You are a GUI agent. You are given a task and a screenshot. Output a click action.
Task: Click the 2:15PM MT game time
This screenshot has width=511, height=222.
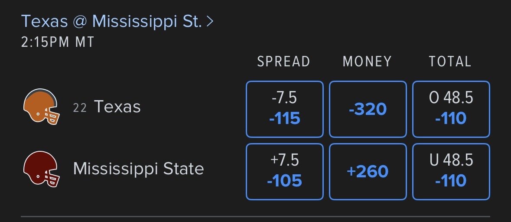coord(58,42)
